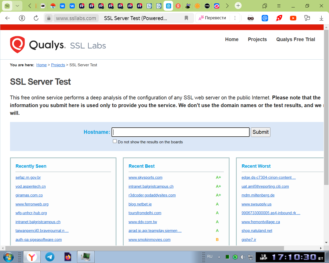
Task: Check 'Do not show the results' box
Action: click(115, 141)
